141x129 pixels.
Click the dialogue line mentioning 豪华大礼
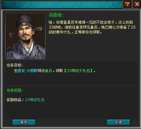coord(75,32)
